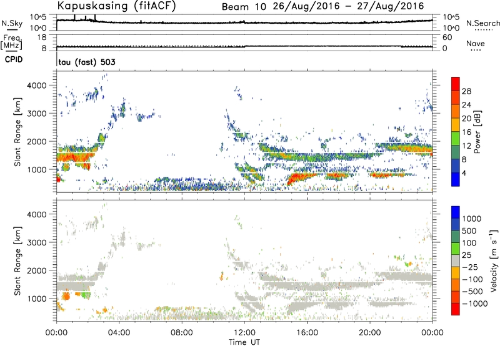This screenshot has height=346, width=500.
Task: Pick the red top of power colorbar
Action: [456, 84]
